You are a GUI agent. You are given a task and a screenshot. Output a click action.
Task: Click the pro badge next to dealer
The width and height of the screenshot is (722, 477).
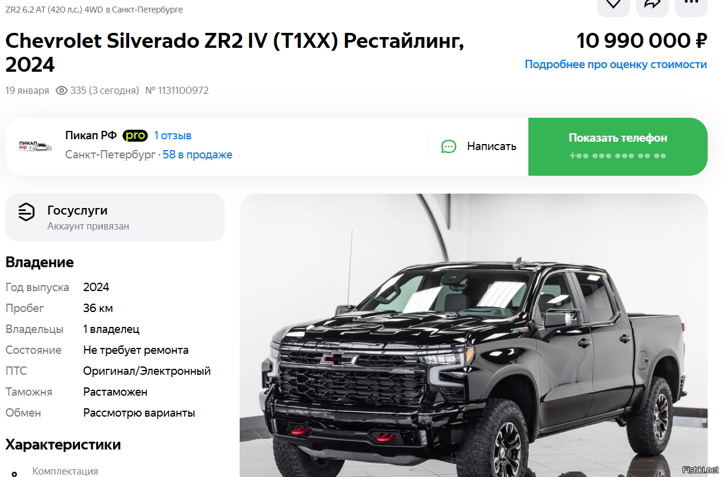135,136
